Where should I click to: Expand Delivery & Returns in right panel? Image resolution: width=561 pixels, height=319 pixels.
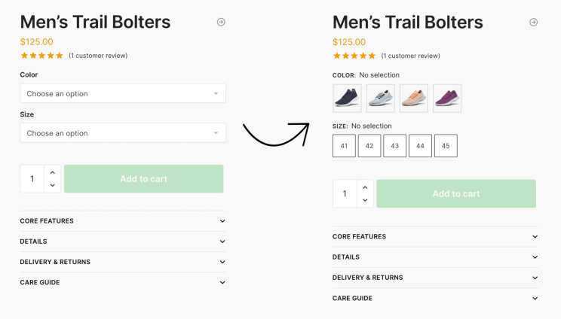point(435,278)
